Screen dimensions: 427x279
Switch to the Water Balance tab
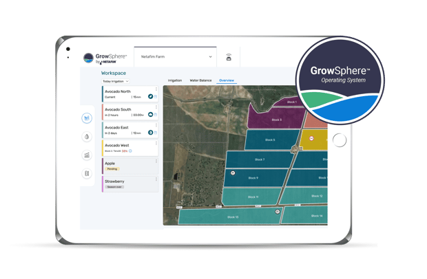click(x=200, y=80)
